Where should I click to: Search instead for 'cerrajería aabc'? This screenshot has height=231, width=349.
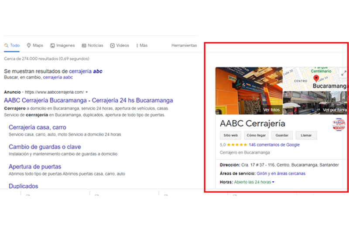(58, 77)
